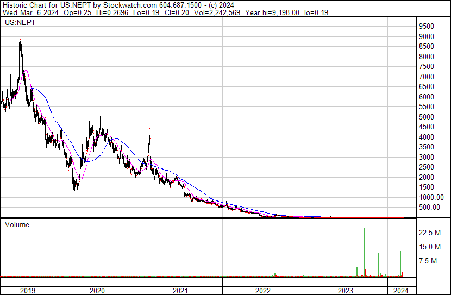
Task: Click the 9500 price axis label
Action: pos(427,27)
